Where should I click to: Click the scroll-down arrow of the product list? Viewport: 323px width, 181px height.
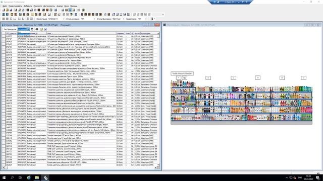(x=158, y=165)
